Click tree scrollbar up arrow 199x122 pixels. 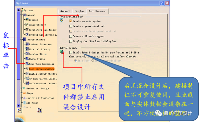(x=19, y=10)
